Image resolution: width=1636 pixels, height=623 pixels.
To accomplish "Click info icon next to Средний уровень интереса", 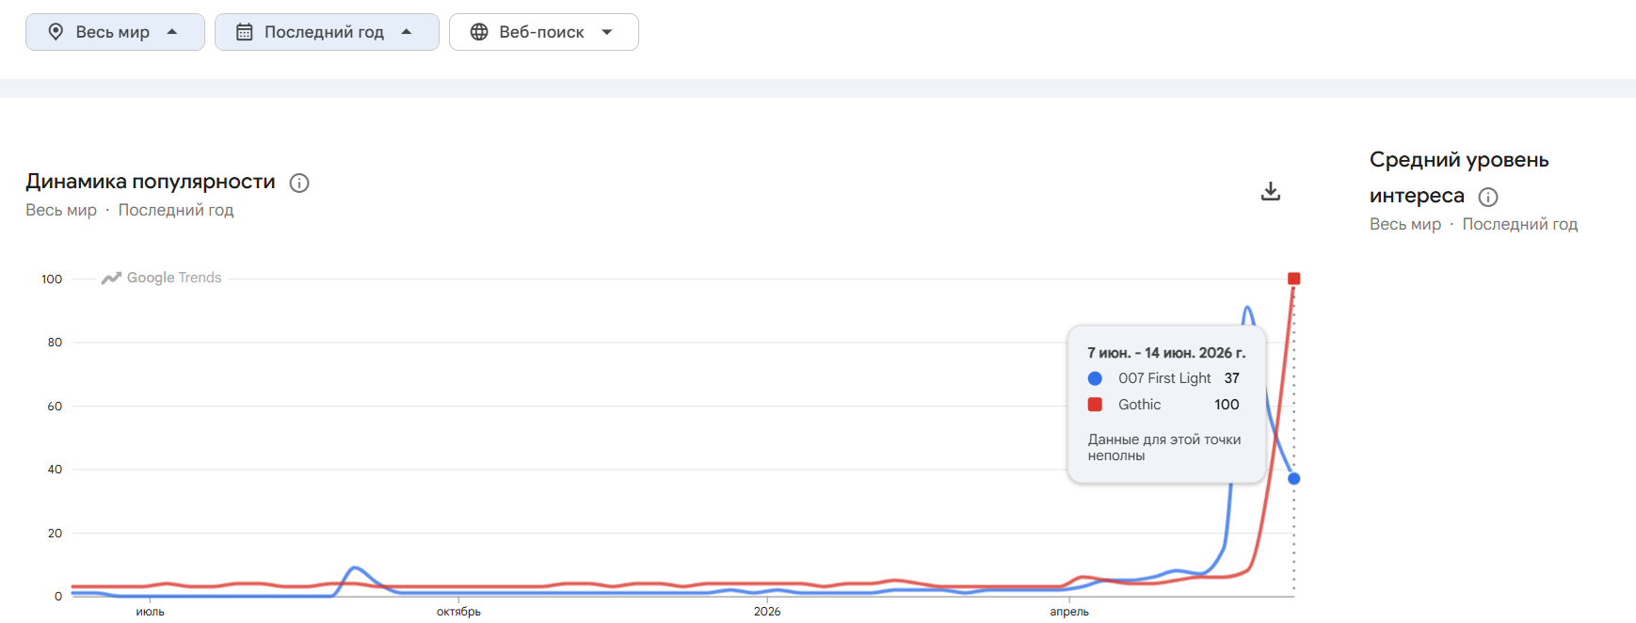I will [x=1488, y=197].
